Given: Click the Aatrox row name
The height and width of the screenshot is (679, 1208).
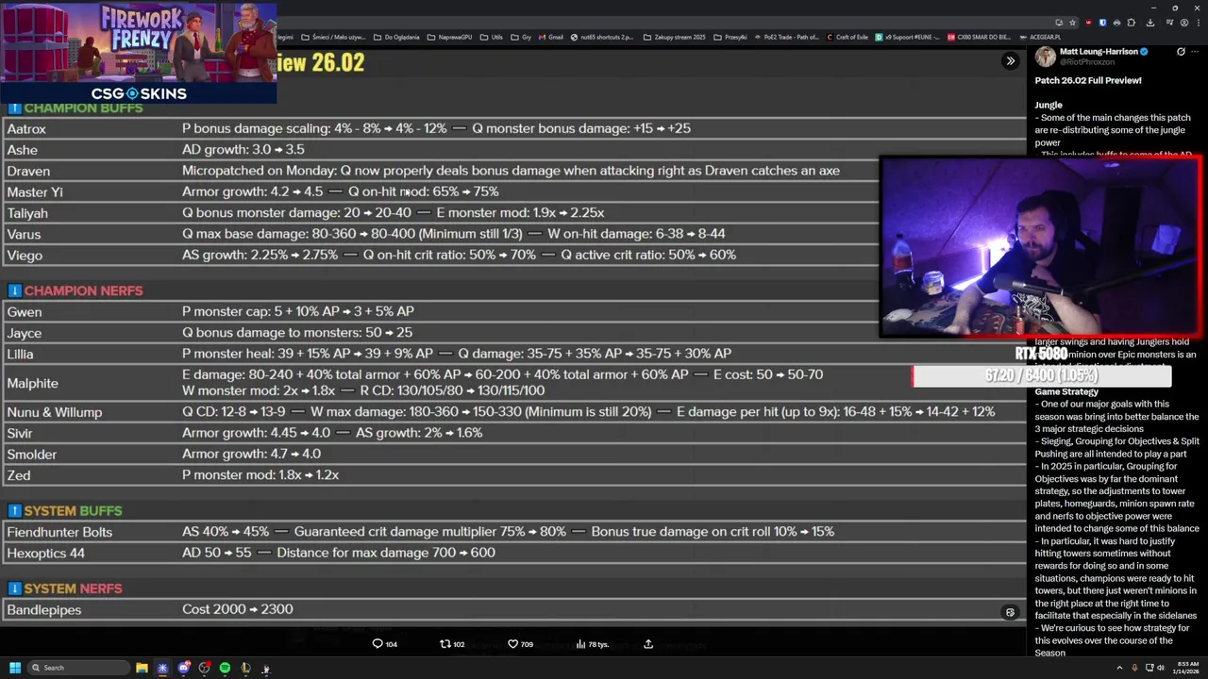Looking at the screenshot, I should pos(26,128).
